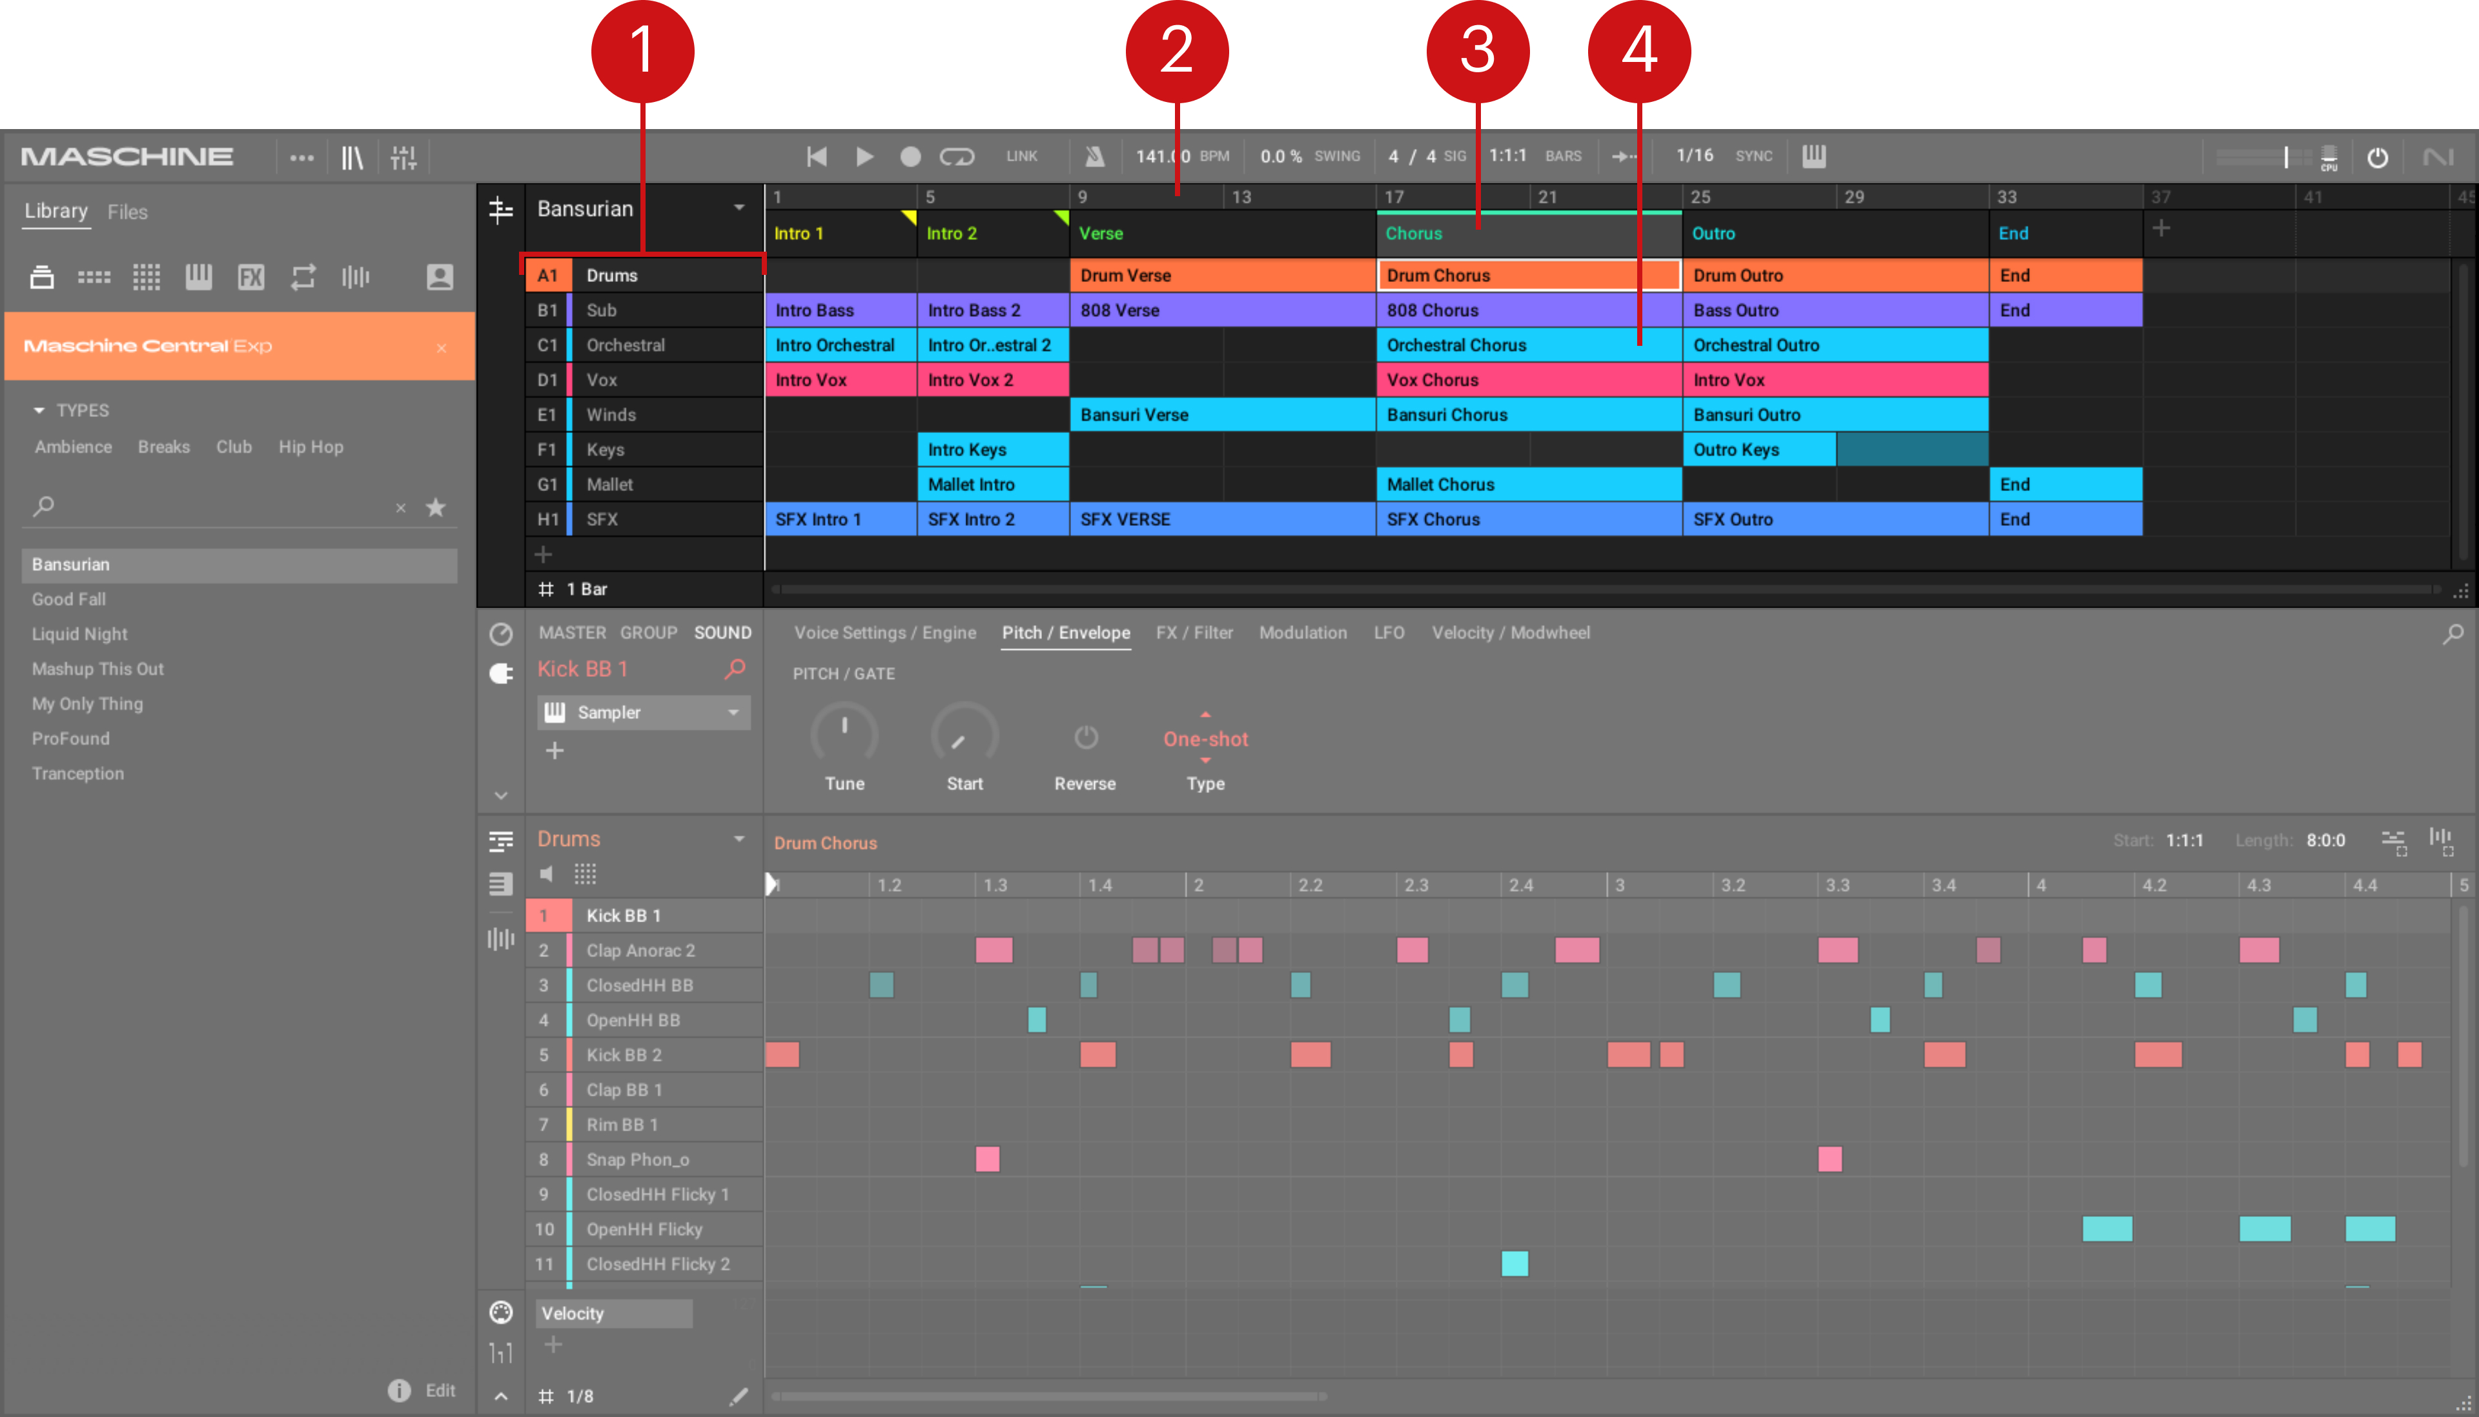
Task: Click the keyboard icon next to SYNC
Action: click(x=1813, y=156)
